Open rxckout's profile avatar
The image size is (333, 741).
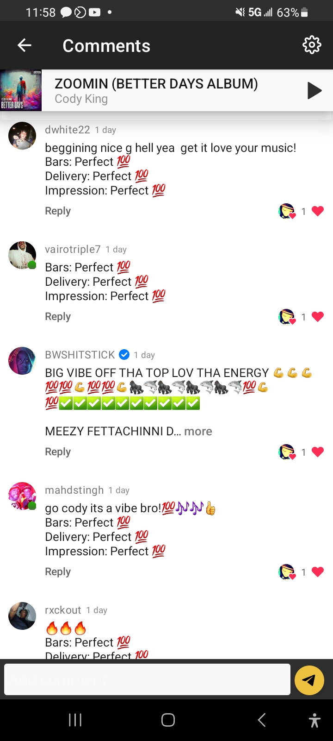point(22,616)
